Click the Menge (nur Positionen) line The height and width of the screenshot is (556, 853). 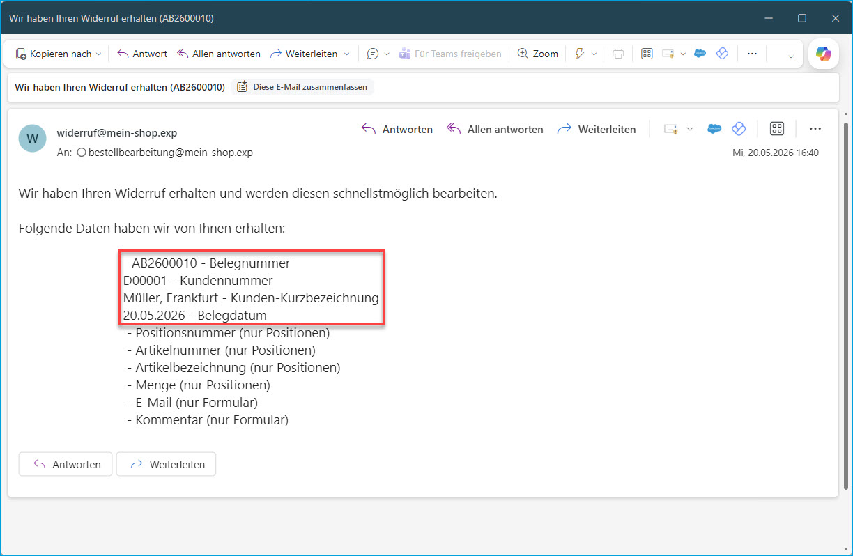tap(199, 385)
